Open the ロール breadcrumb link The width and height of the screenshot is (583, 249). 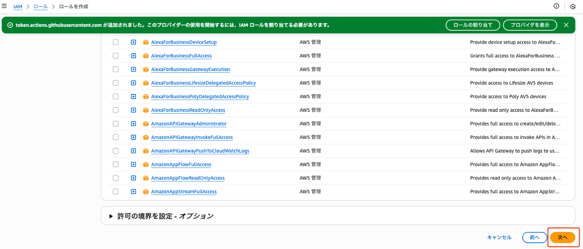pyautogui.click(x=40, y=7)
